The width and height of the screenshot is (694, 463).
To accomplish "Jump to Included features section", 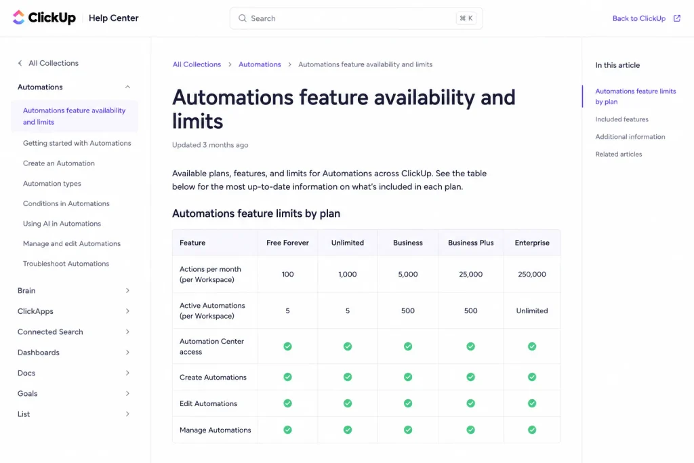I will (622, 119).
